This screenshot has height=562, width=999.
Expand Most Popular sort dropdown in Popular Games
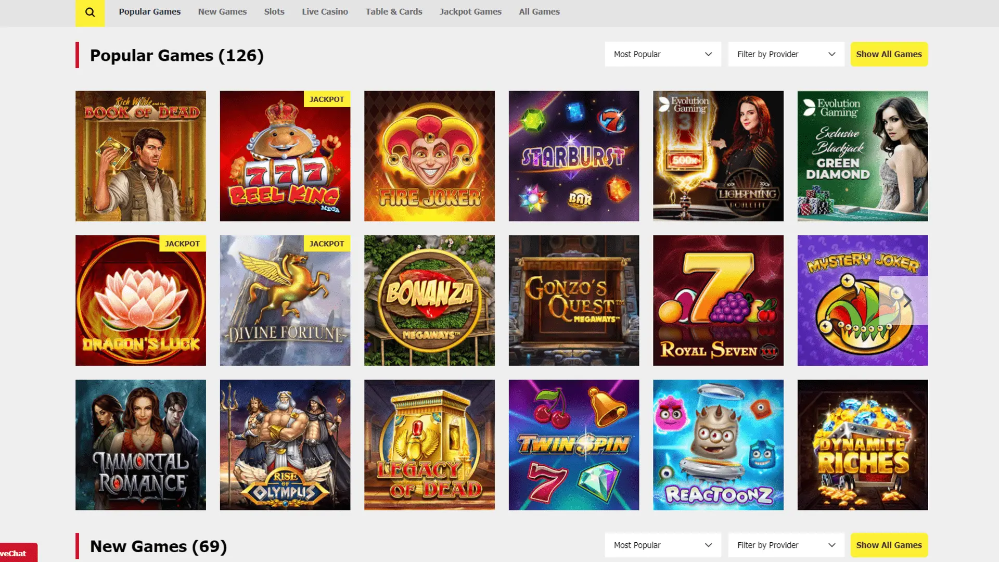[x=662, y=54]
